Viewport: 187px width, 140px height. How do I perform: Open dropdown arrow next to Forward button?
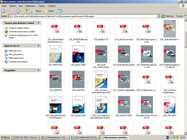click(x=22, y=11)
